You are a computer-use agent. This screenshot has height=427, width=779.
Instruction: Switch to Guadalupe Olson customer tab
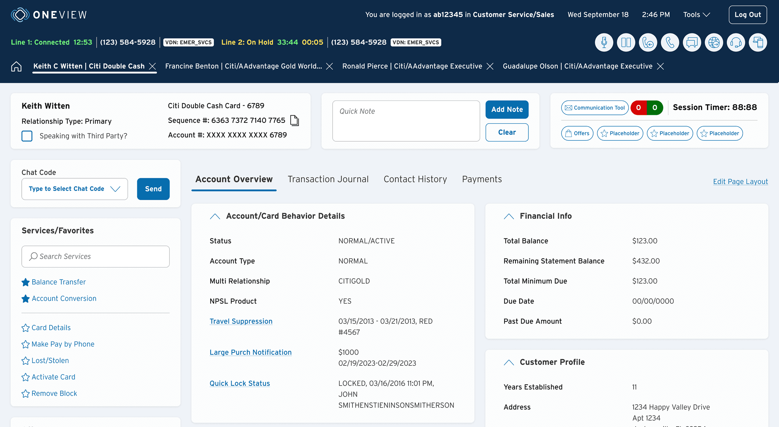point(577,66)
